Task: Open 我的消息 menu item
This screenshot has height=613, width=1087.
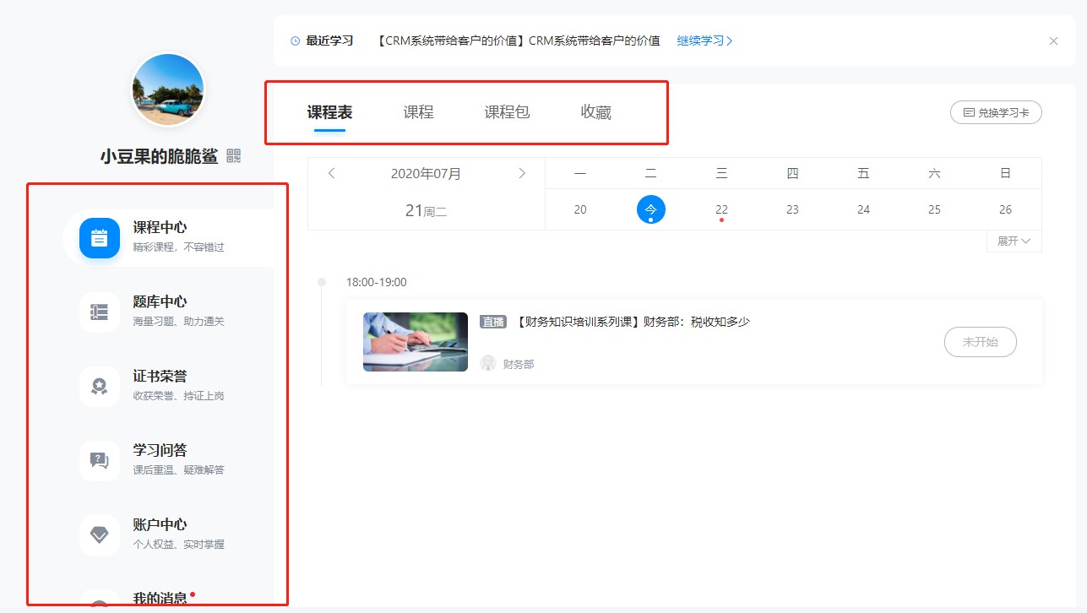Action: (160, 598)
